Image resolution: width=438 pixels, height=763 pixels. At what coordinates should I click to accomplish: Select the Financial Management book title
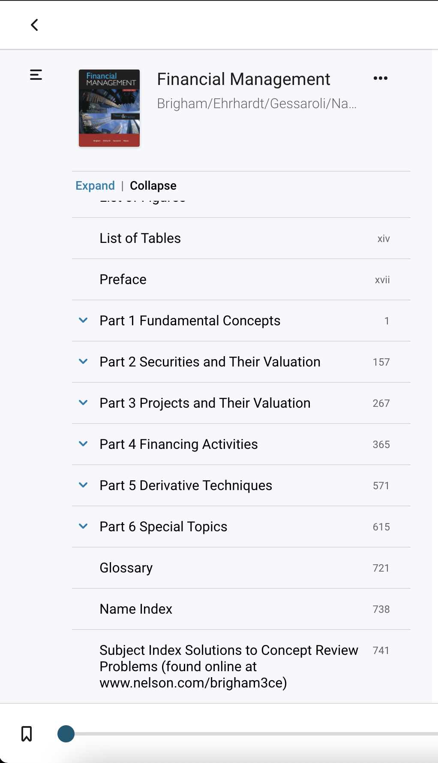(x=243, y=79)
